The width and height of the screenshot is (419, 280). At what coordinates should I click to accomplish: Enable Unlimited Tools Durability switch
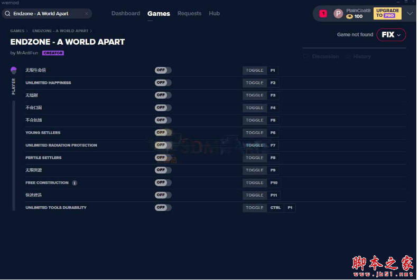point(163,207)
